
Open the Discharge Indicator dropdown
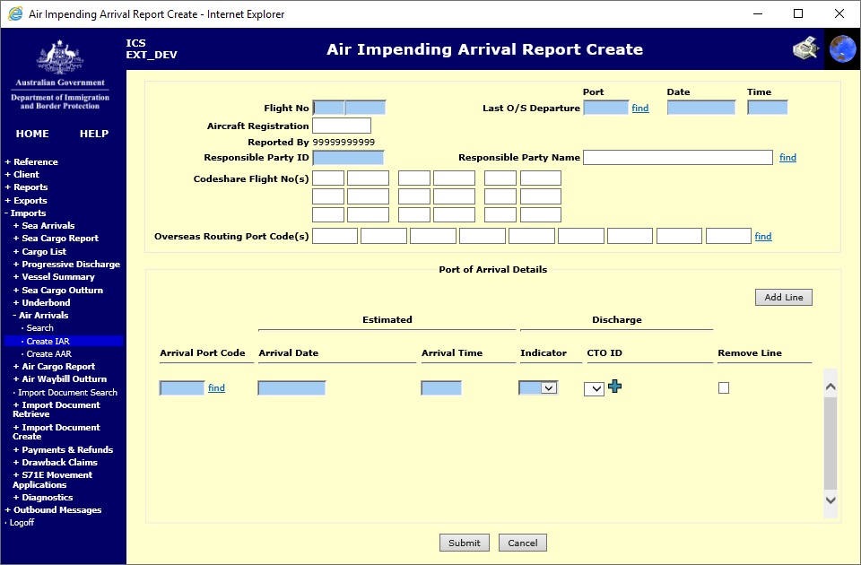click(538, 387)
